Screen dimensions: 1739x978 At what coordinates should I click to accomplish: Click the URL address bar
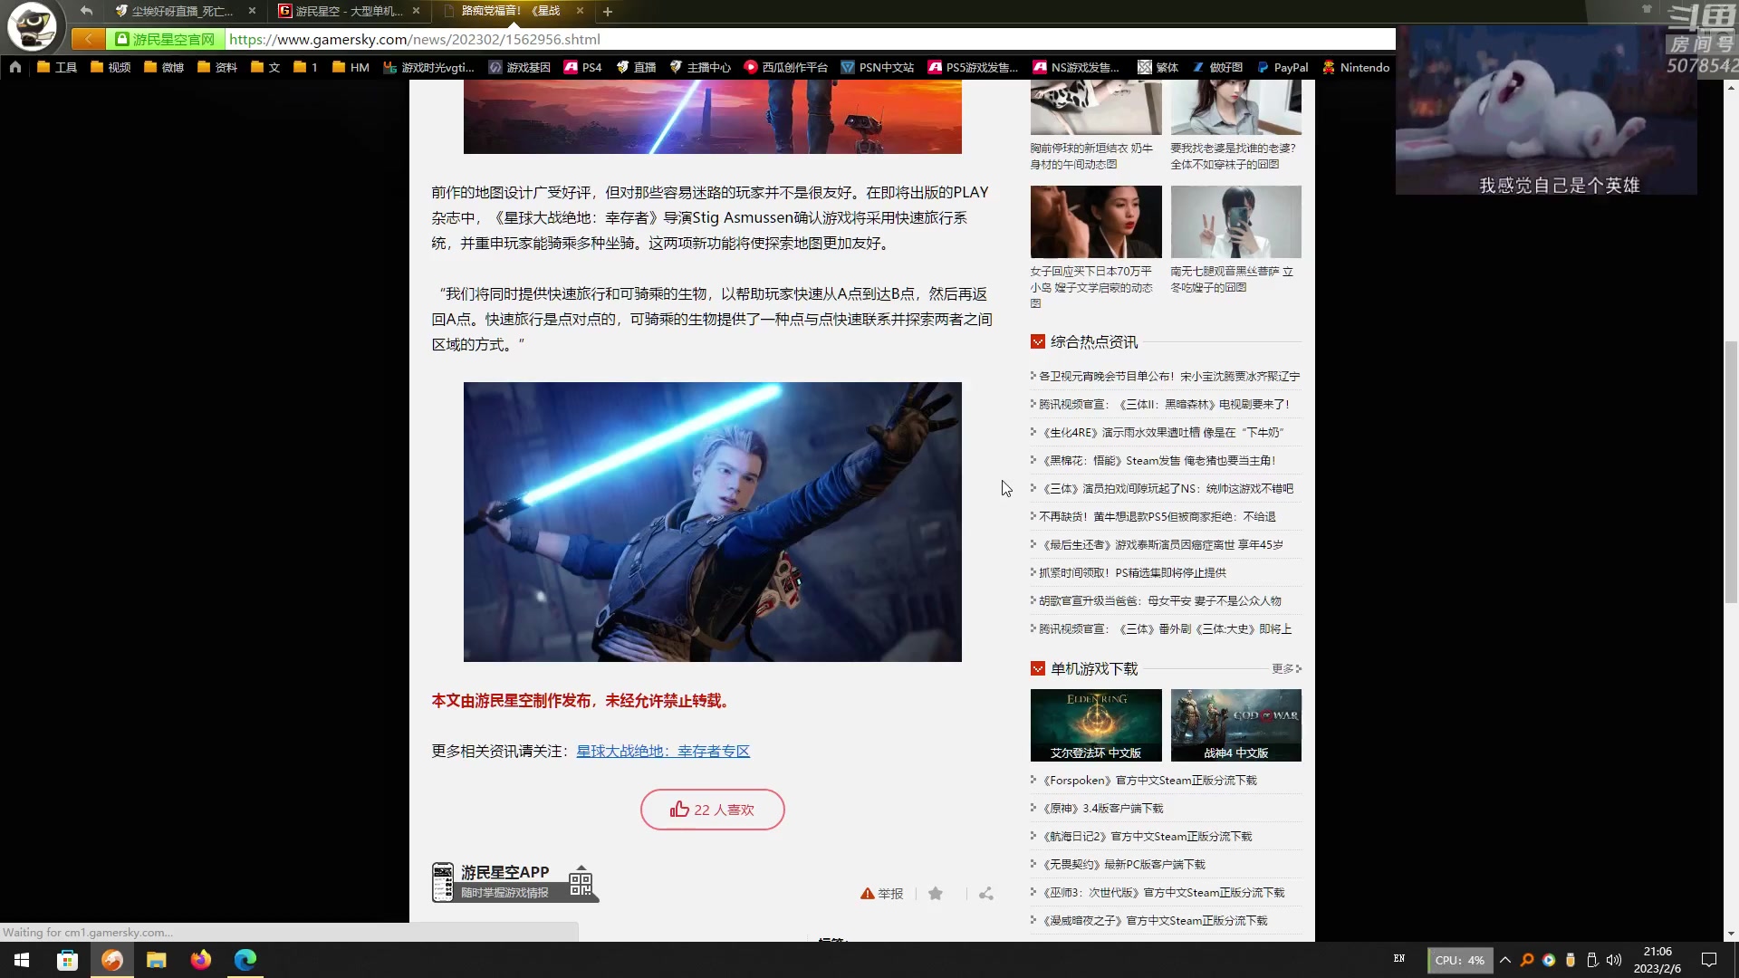coord(811,39)
